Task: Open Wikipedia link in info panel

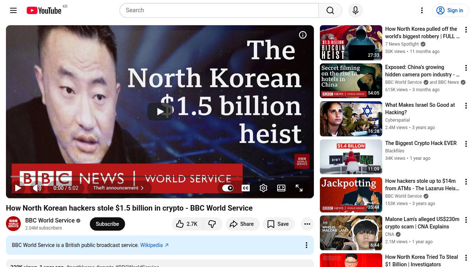Action: click(x=154, y=245)
